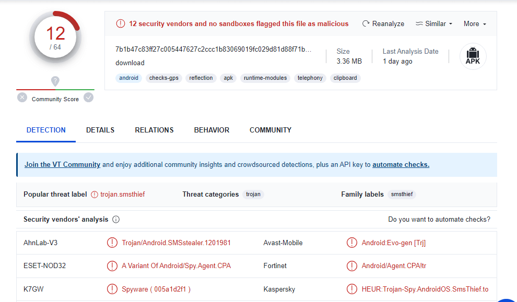517x302 pixels.
Task: Click the APK file type icon
Action: click(473, 56)
